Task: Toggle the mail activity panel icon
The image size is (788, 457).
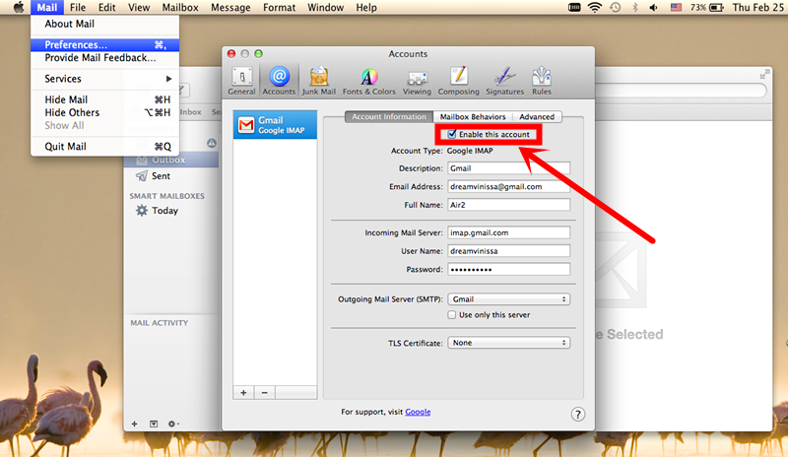Action: pyautogui.click(x=154, y=424)
